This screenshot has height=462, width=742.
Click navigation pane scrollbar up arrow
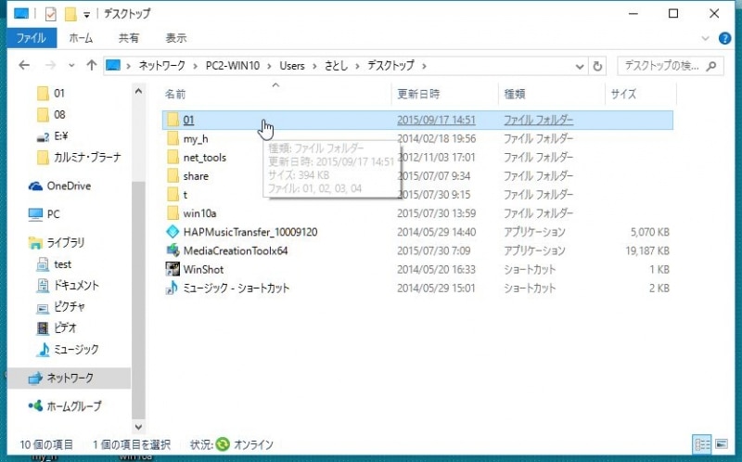pos(138,90)
